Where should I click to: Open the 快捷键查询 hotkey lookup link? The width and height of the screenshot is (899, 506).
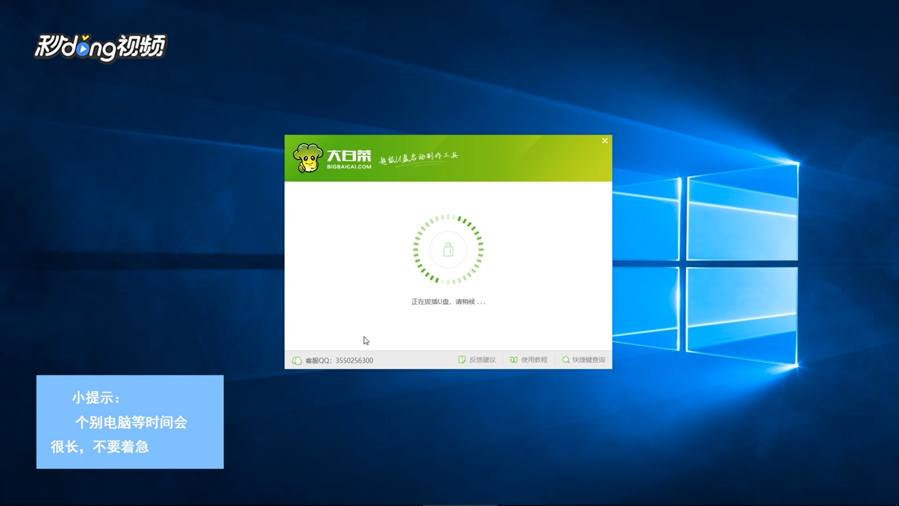pyautogui.click(x=589, y=360)
